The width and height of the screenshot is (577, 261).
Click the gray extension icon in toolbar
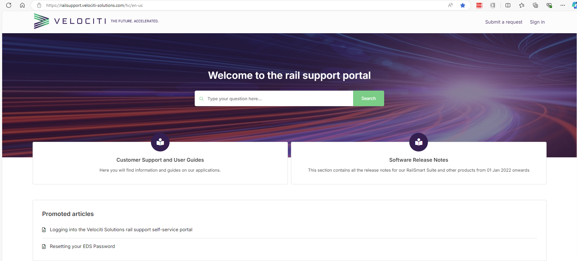pos(493,5)
